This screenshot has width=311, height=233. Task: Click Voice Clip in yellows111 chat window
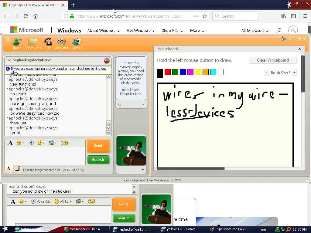pyautogui.click(x=41, y=201)
